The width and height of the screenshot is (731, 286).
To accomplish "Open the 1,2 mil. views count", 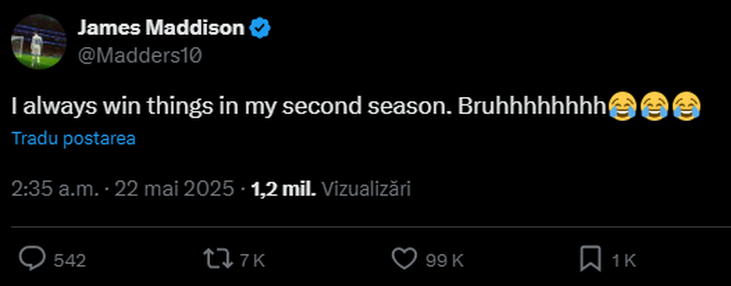I will click(x=283, y=189).
